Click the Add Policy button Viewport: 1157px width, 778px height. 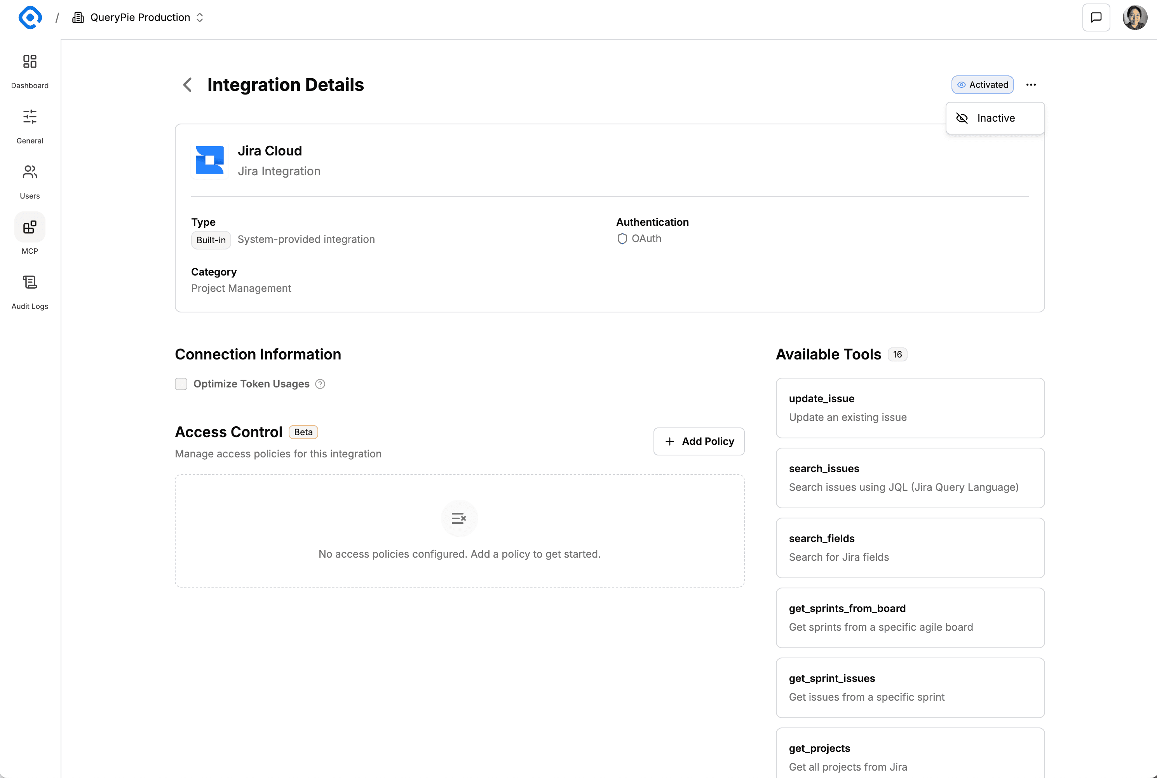699,441
